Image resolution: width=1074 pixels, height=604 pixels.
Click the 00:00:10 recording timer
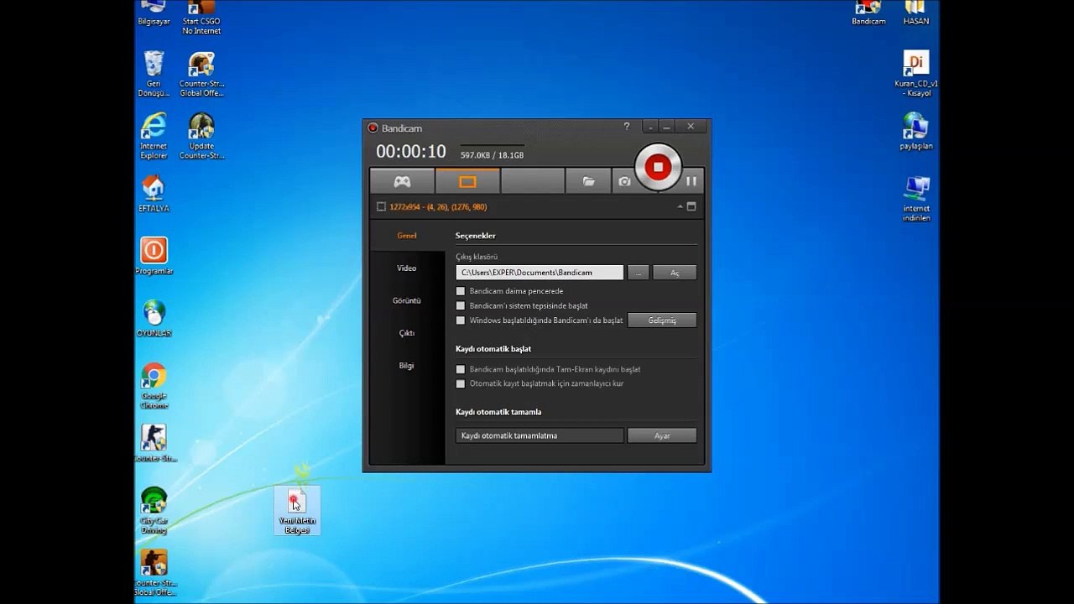pos(411,152)
